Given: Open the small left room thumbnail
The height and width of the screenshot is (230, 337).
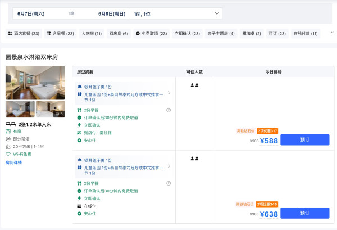Looking at the screenshot, I should (20, 109).
